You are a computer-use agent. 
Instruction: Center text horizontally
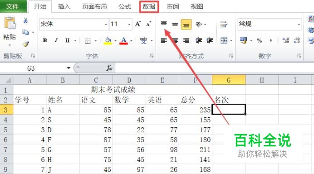click(x=175, y=41)
